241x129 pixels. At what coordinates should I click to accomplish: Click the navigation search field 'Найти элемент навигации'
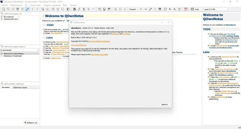tap(20, 84)
